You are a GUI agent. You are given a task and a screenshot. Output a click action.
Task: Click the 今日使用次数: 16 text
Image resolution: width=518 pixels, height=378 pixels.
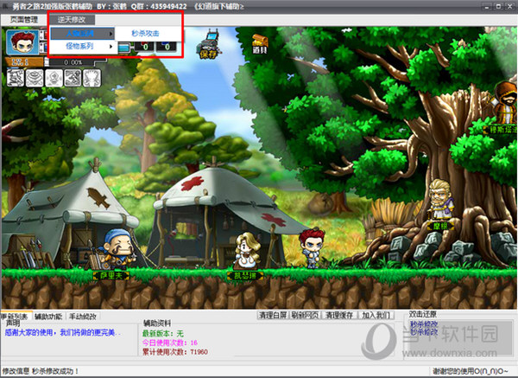coord(170,343)
